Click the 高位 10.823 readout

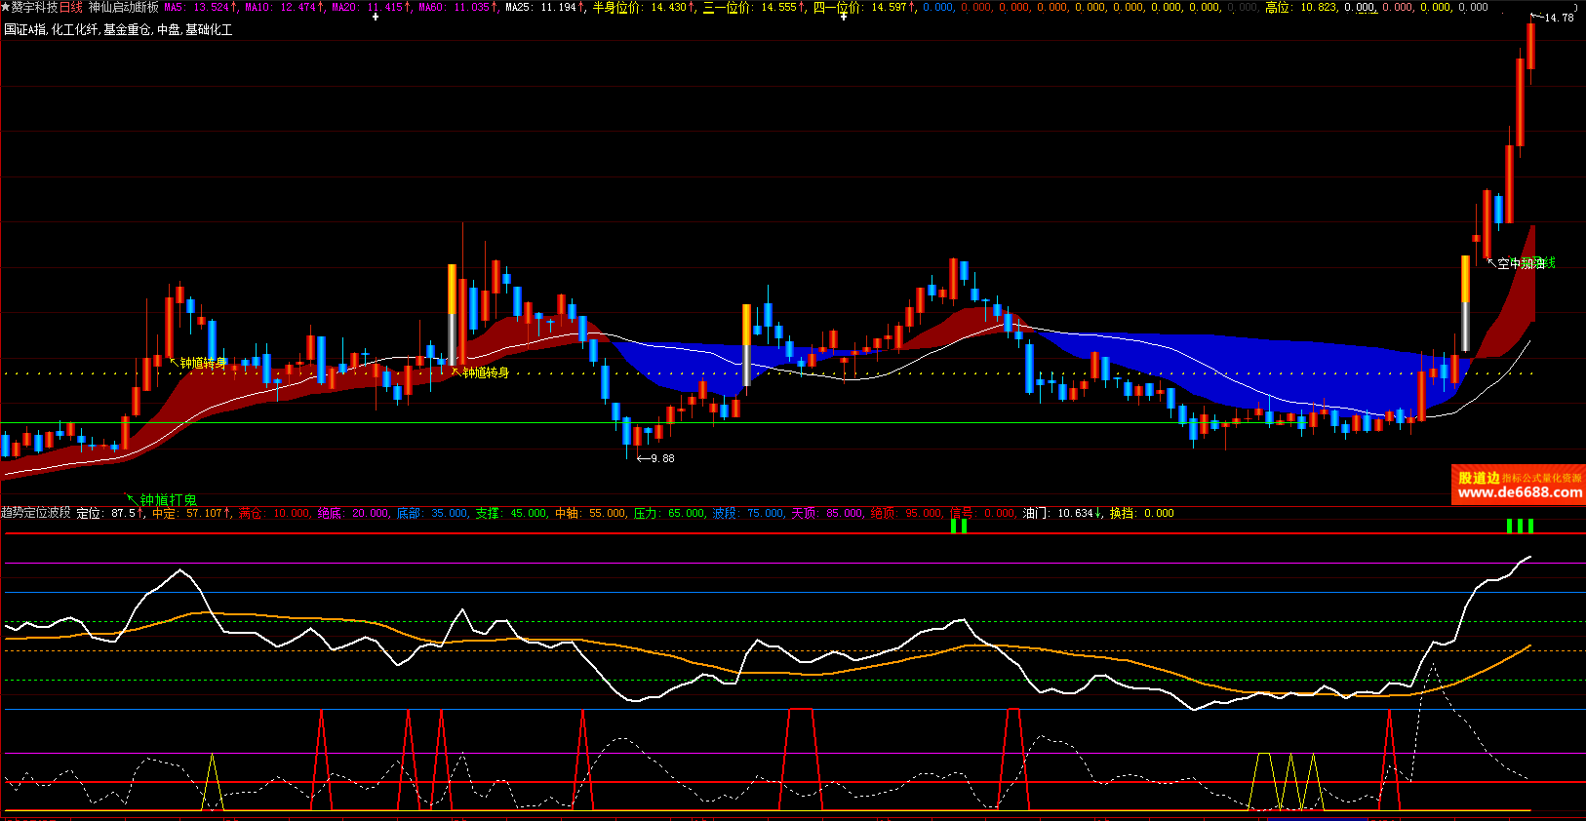click(1301, 7)
